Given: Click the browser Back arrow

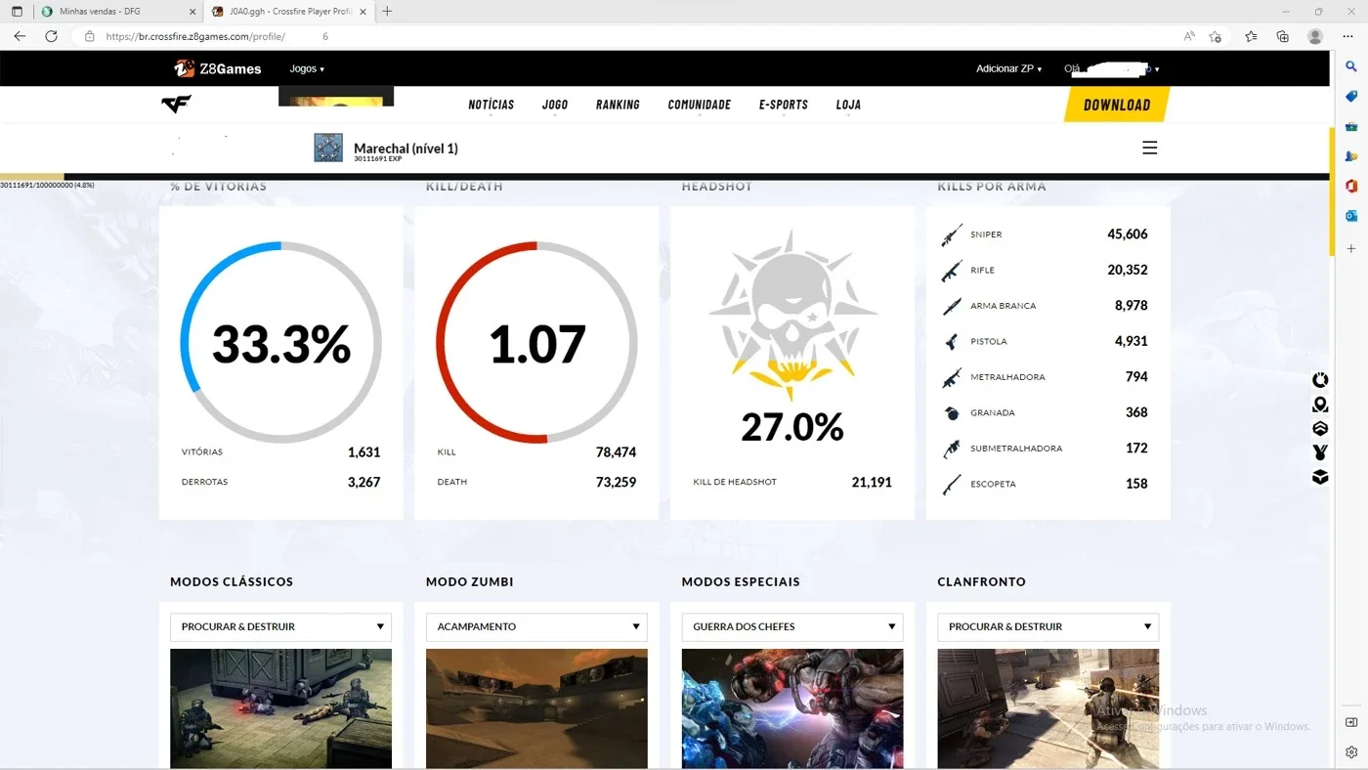Looking at the screenshot, I should coord(20,36).
